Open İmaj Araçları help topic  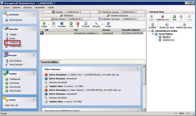[x=15, y=91]
